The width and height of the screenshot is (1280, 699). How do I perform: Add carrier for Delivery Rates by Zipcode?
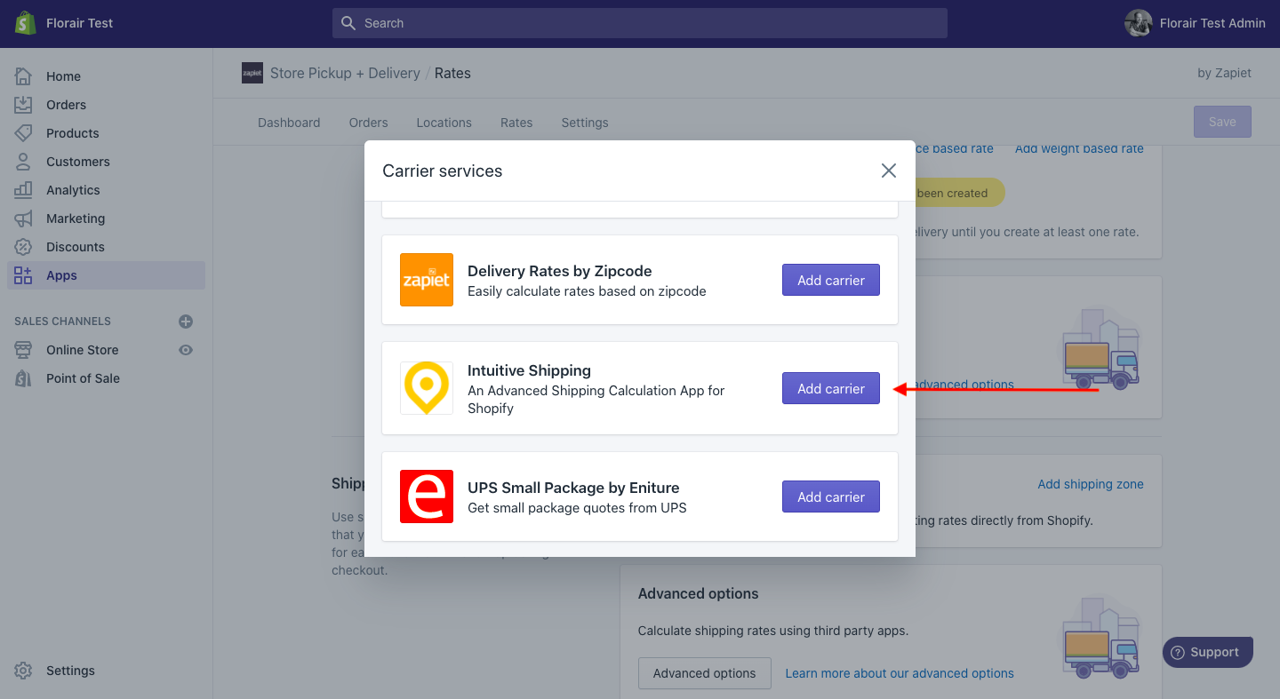831,280
